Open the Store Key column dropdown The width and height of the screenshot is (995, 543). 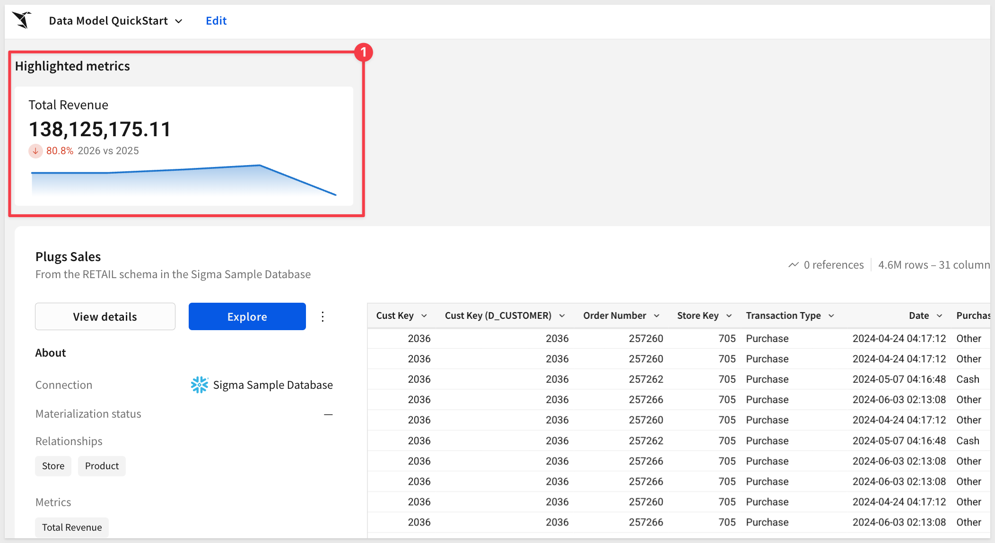point(729,316)
